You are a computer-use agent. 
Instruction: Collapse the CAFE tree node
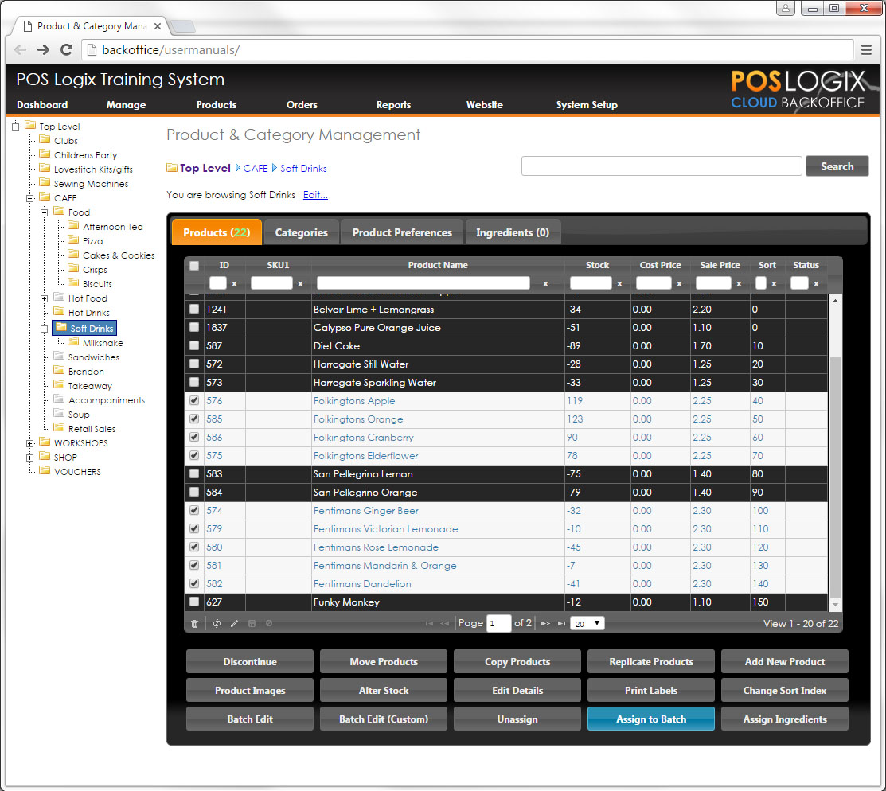[30, 197]
